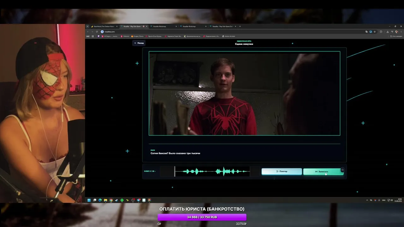Image resolution: width=404 pixels, height=227 pixels.
Task: Open Microsoft Edge from the taskbar
Action: pos(100,200)
